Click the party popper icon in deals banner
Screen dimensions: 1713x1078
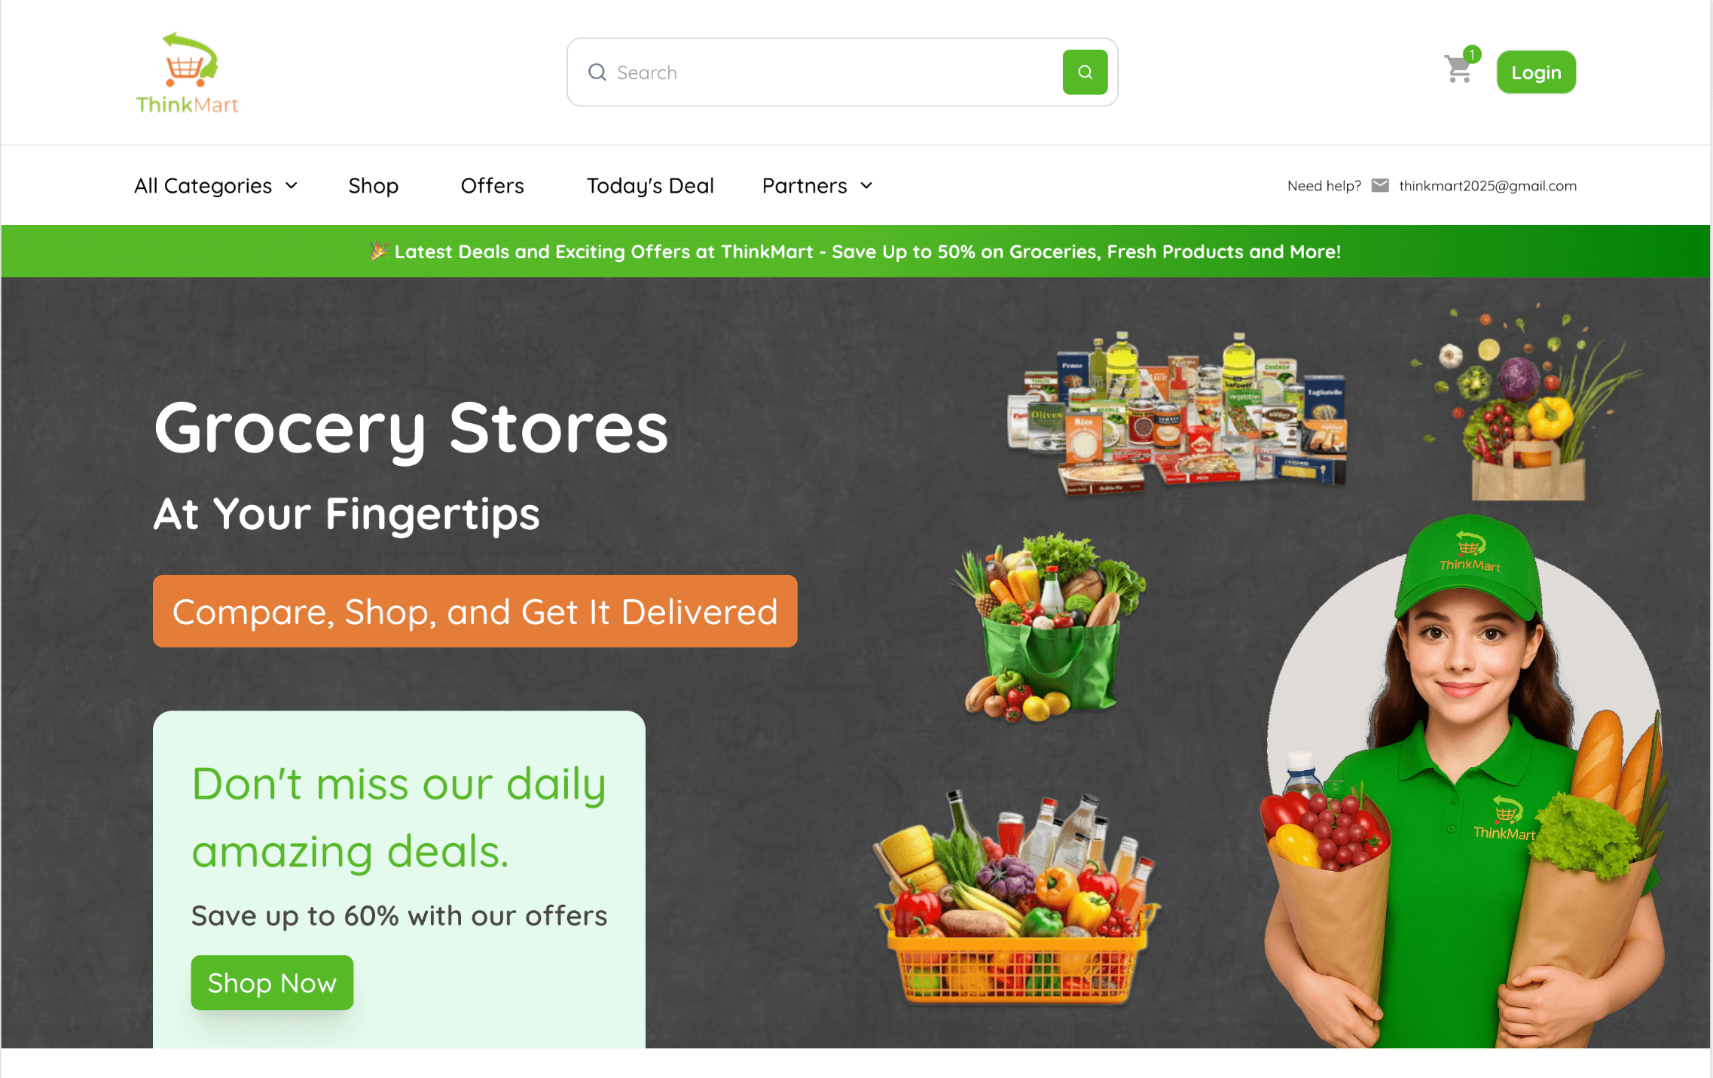click(379, 251)
